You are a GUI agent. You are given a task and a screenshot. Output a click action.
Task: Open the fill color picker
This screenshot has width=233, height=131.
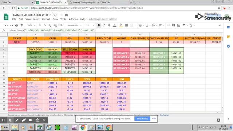[x=121, y=25]
